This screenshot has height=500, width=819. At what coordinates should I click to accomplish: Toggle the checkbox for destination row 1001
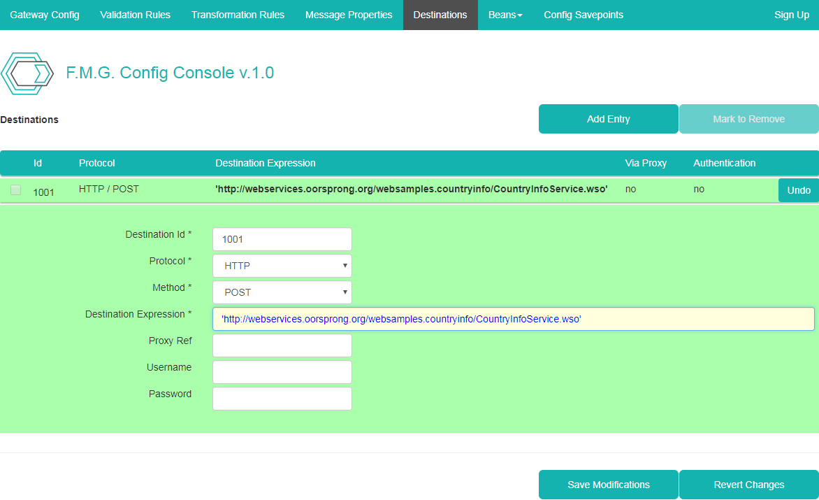coord(15,190)
